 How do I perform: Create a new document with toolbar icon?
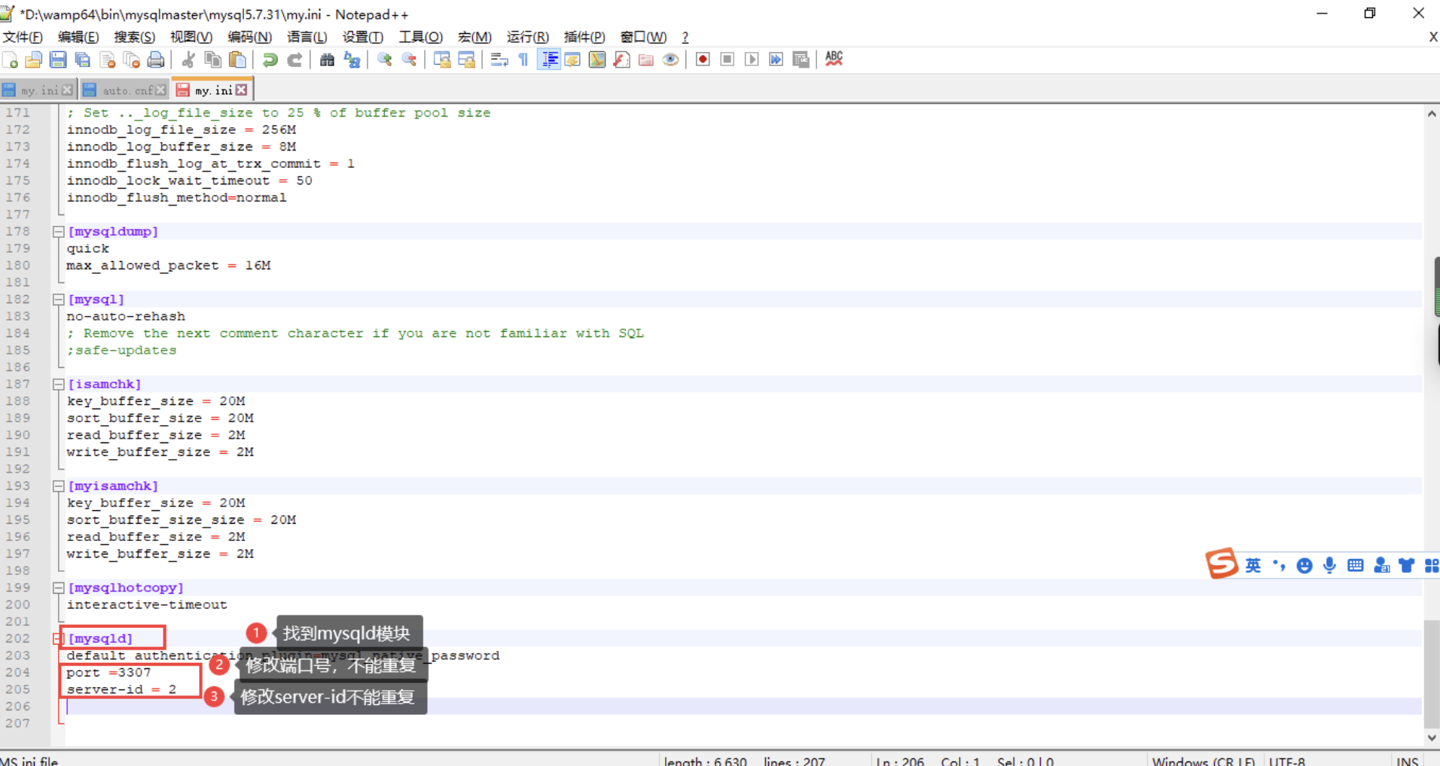click(11, 59)
